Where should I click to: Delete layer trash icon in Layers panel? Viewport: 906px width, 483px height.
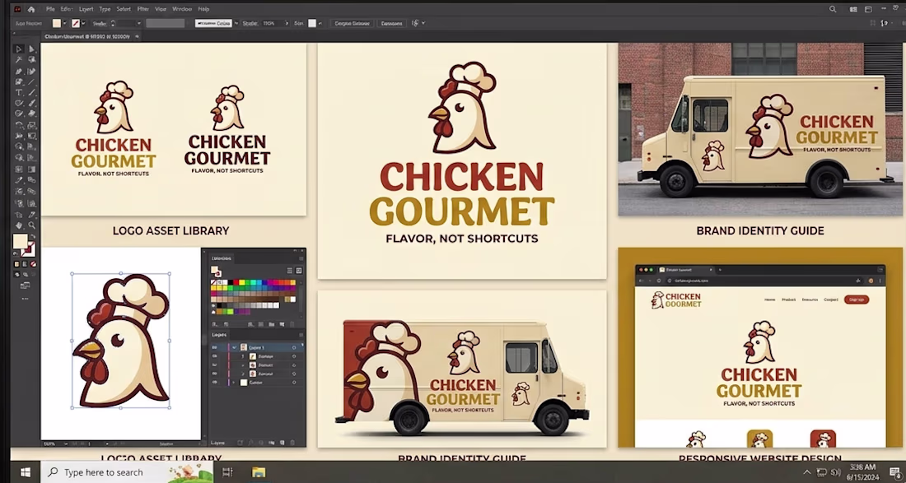[x=292, y=443]
